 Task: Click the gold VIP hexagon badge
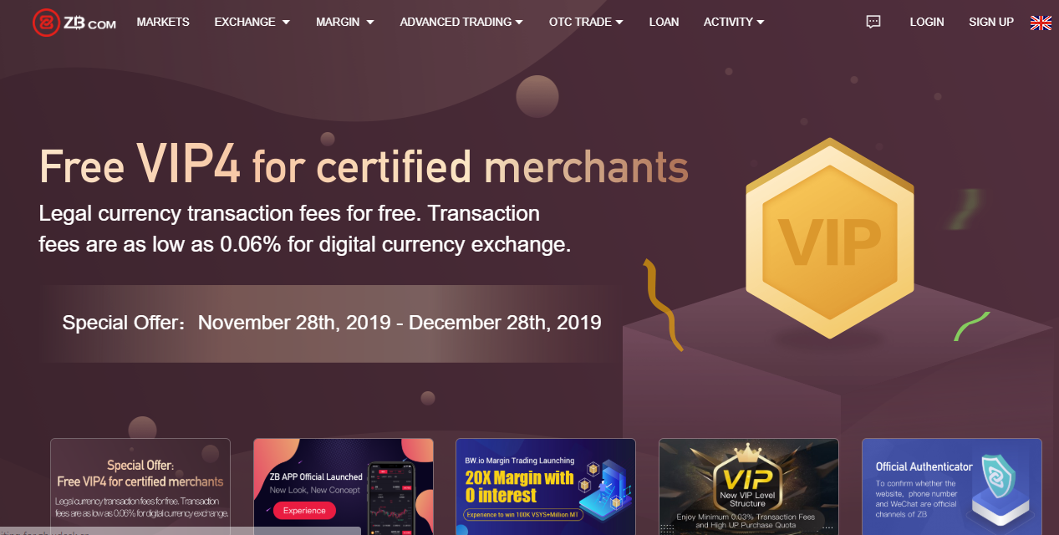pos(828,238)
